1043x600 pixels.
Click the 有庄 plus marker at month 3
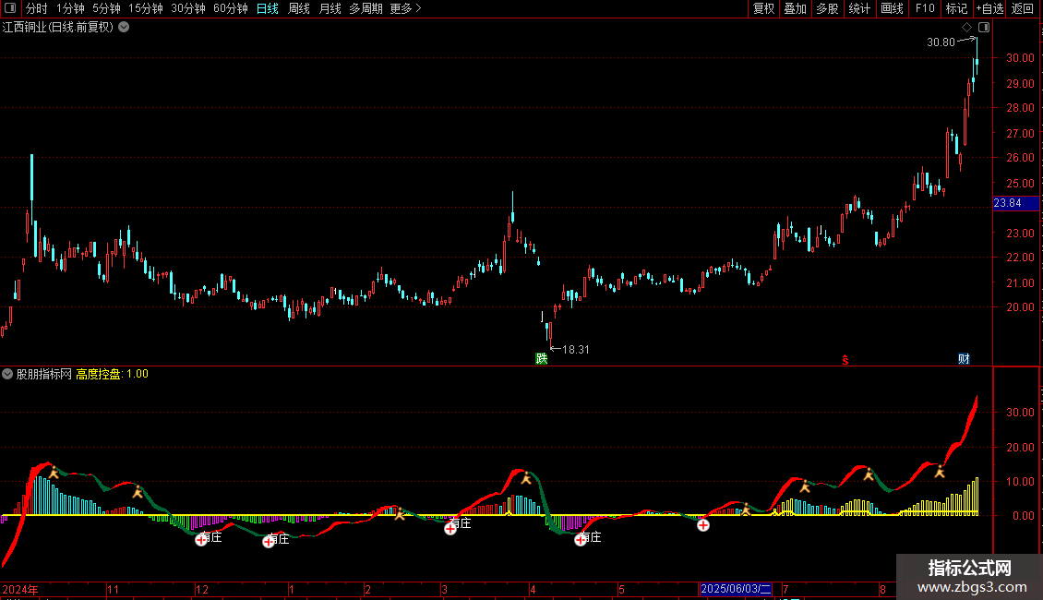[450, 528]
